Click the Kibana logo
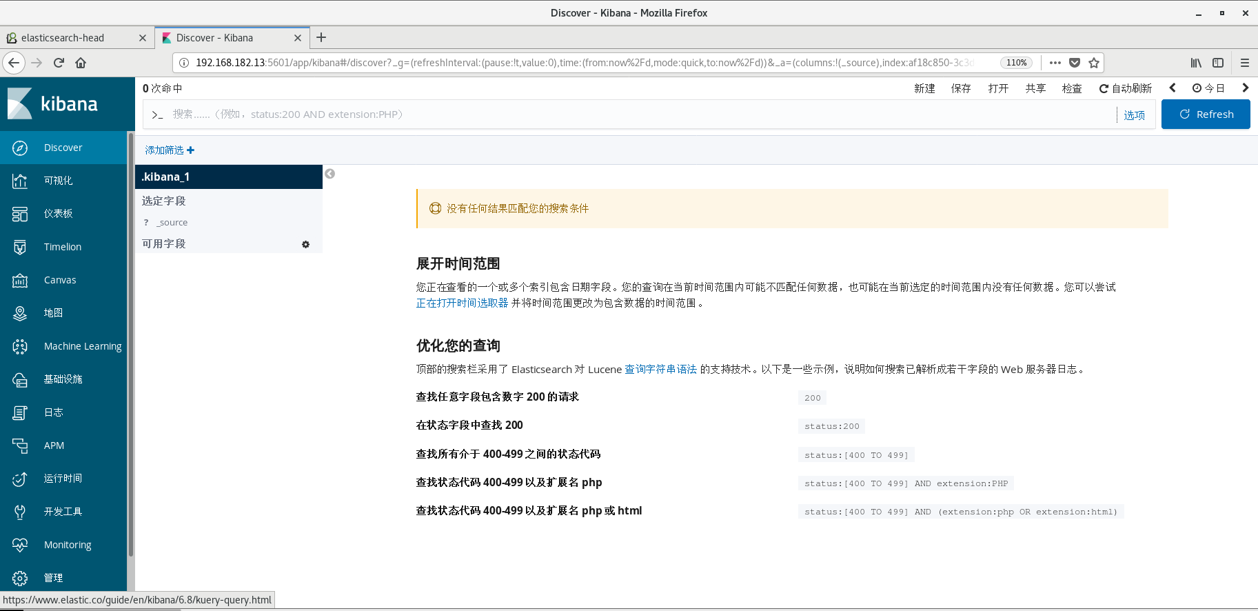The height and width of the screenshot is (611, 1258). pyautogui.click(x=52, y=104)
